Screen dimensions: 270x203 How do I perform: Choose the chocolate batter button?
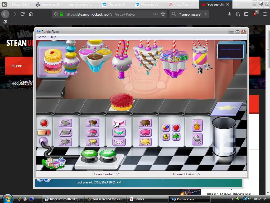point(93,123)
